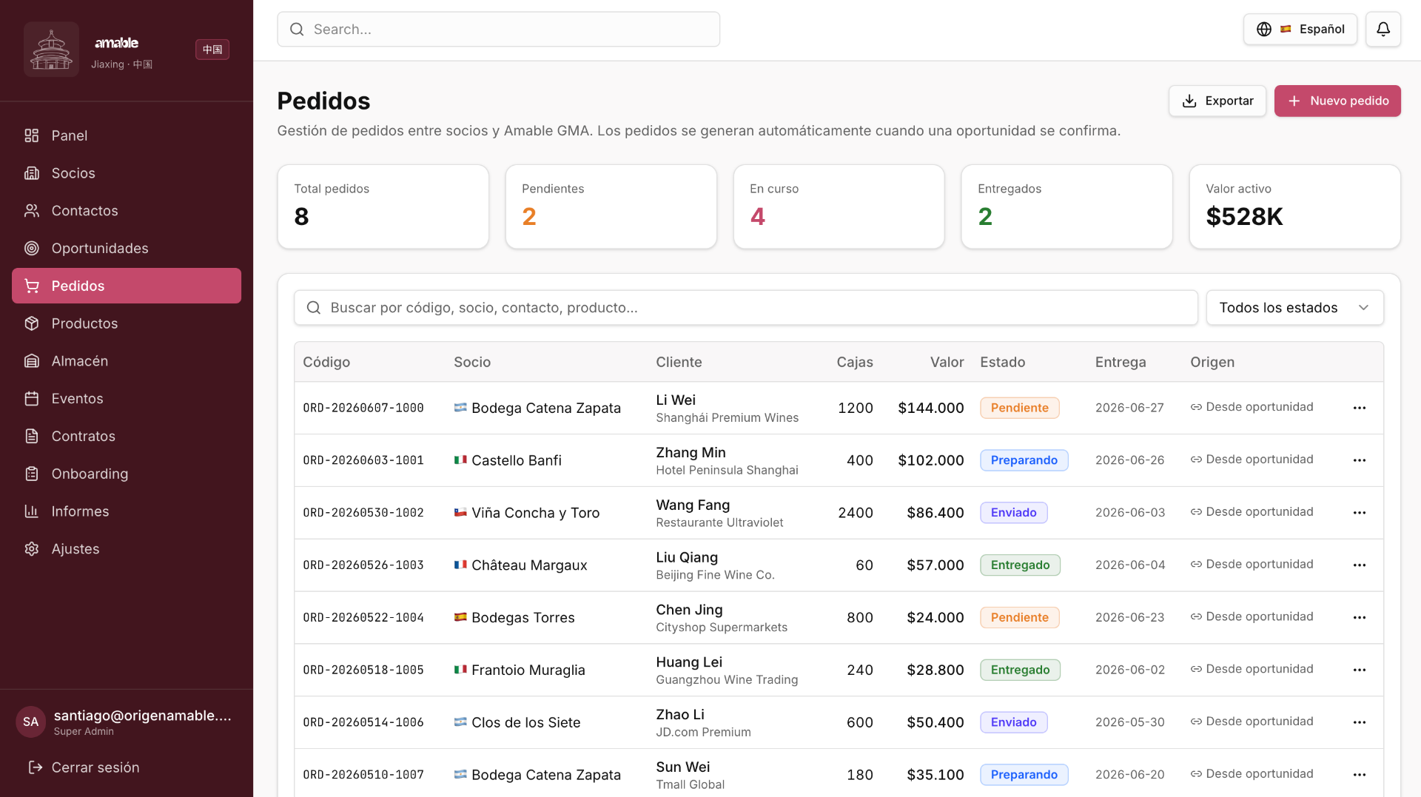Click the Contactos people icon

tap(31, 211)
